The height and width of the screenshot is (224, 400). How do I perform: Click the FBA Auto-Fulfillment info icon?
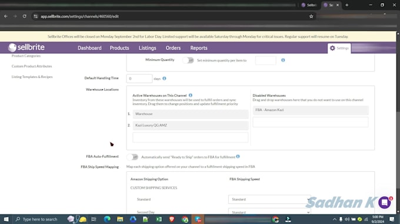tap(238, 157)
